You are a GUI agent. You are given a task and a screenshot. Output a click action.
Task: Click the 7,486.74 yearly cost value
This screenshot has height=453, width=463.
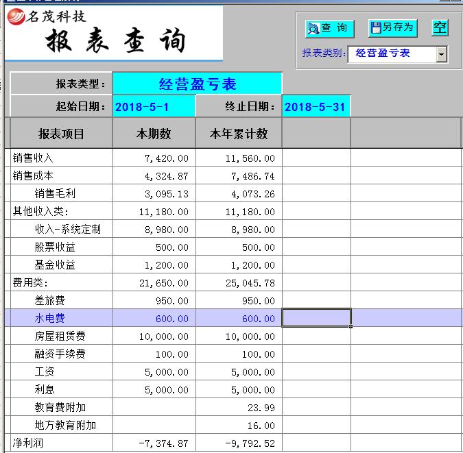point(252,176)
